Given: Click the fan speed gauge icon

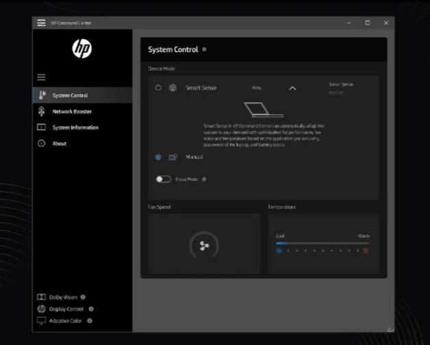Looking at the screenshot, I should 204,246.
